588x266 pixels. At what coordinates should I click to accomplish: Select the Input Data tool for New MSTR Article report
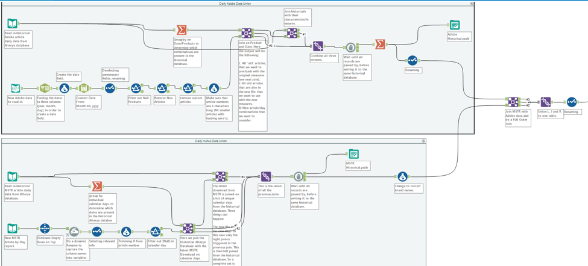point(13,228)
